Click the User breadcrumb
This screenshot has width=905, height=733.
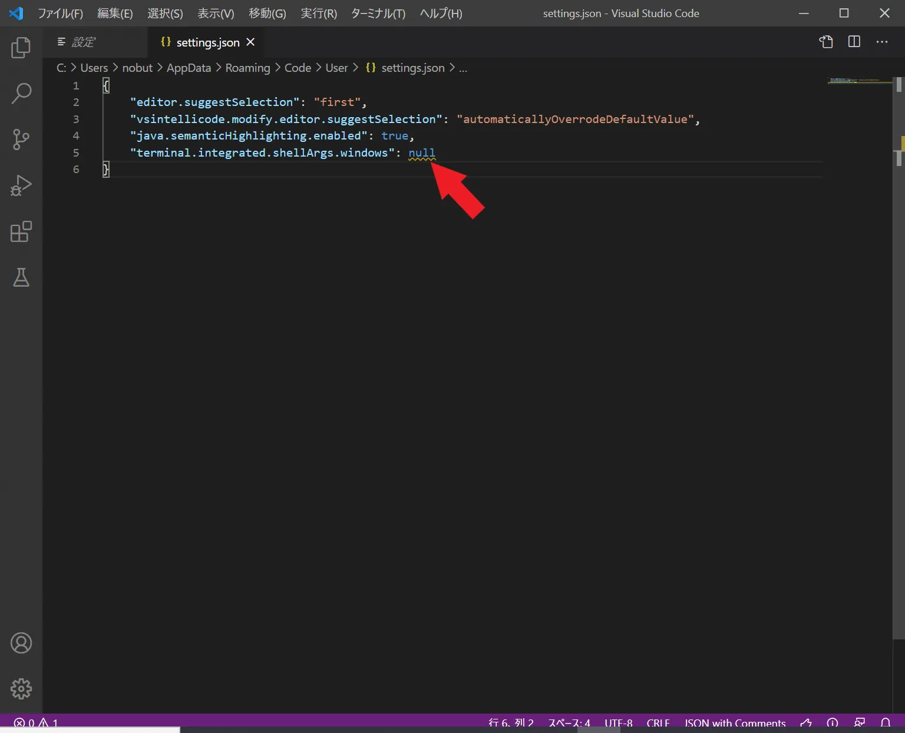pos(336,68)
